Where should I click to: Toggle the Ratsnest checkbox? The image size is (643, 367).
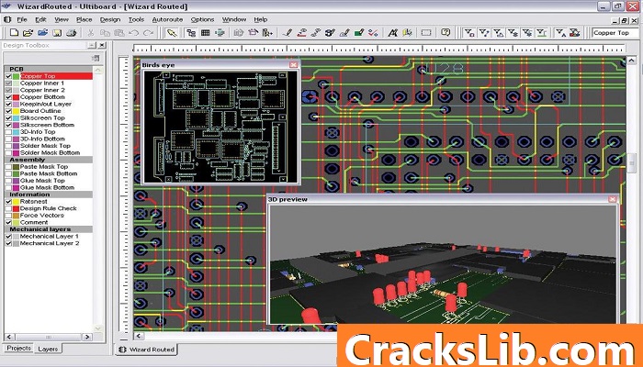pyautogui.click(x=8, y=202)
